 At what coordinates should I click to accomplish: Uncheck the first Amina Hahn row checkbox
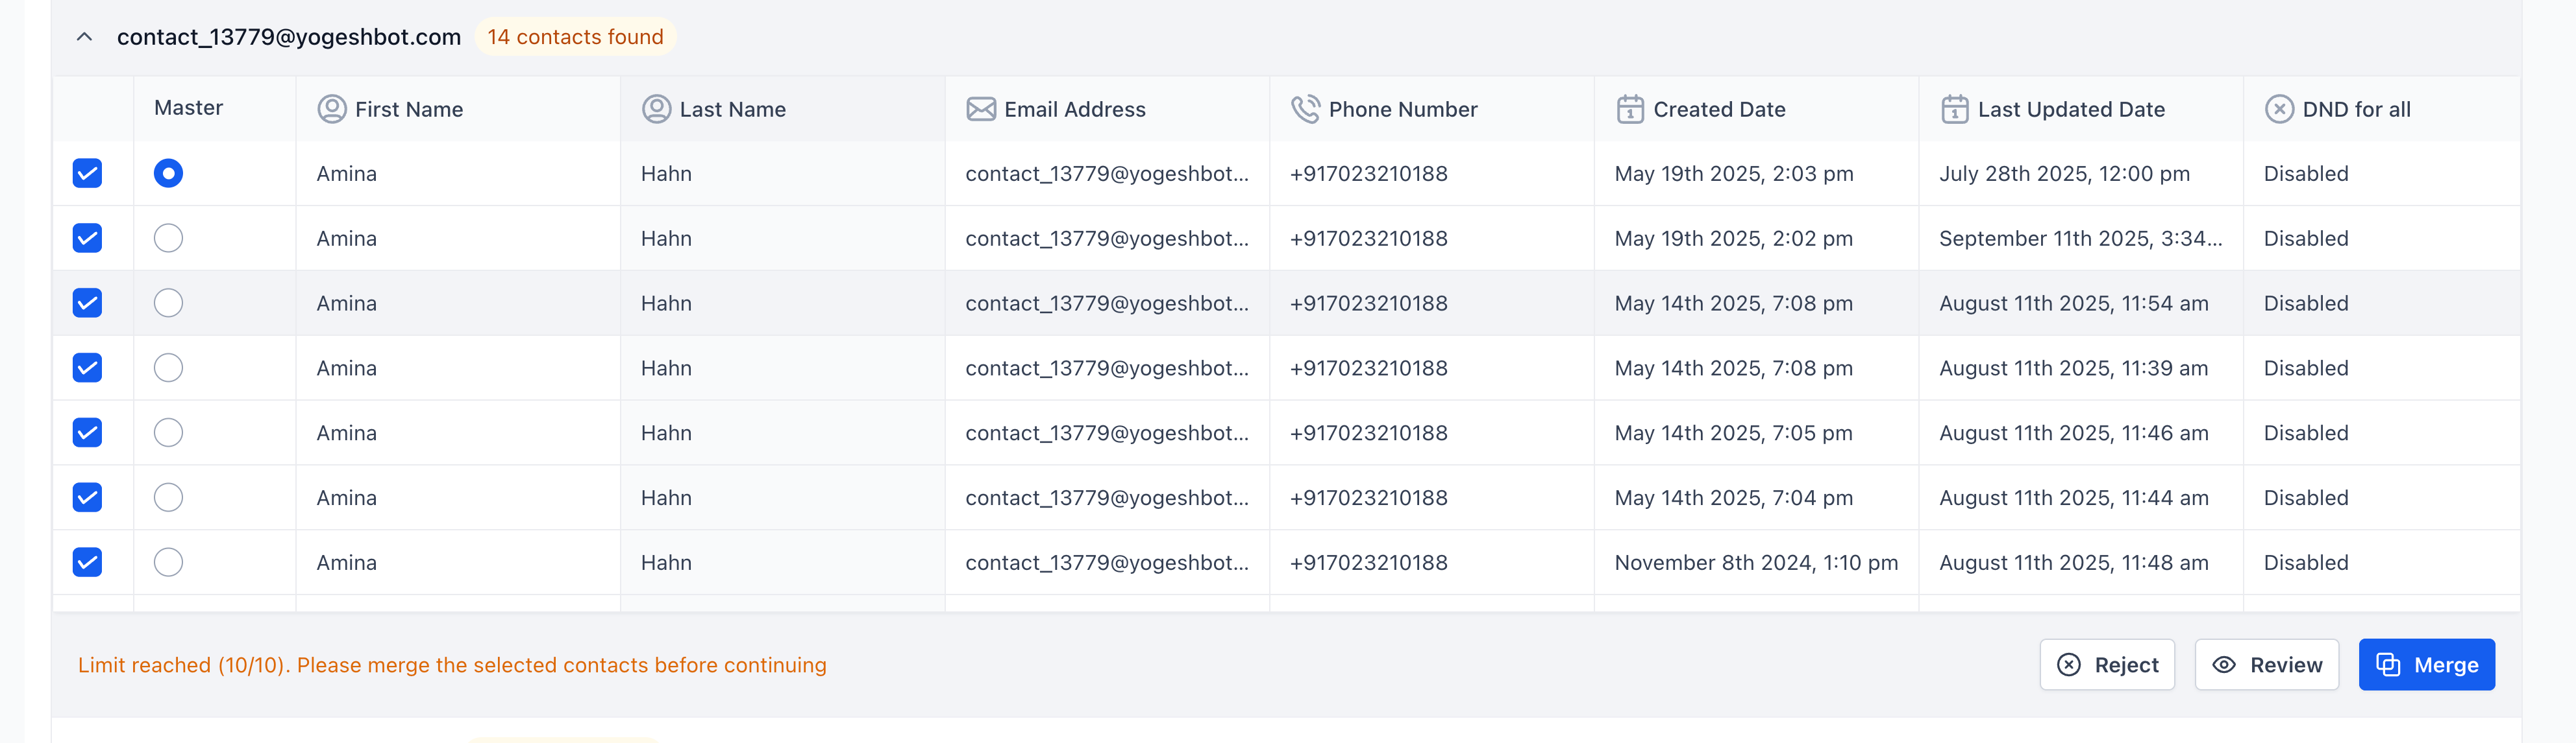pos(88,174)
